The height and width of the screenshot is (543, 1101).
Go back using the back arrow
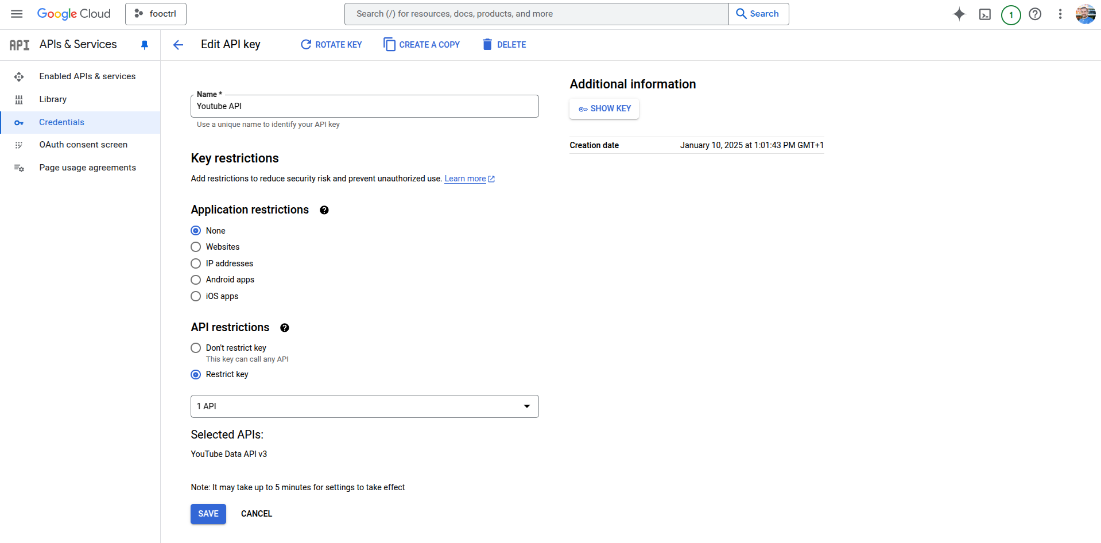pos(178,44)
